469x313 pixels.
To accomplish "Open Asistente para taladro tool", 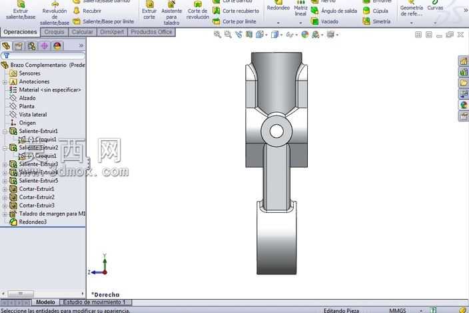I will click(x=171, y=13).
